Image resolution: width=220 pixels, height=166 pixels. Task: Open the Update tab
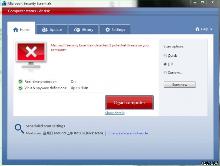pyautogui.click(x=52, y=30)
